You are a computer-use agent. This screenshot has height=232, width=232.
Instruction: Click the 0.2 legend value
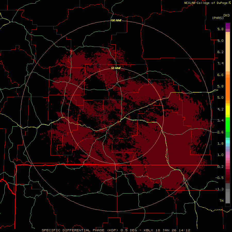[220, 167]
